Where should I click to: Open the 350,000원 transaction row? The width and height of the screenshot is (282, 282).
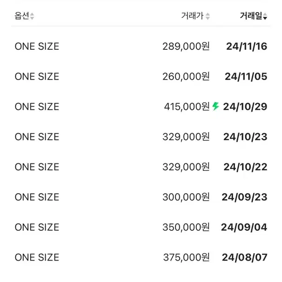pos(141,227)
